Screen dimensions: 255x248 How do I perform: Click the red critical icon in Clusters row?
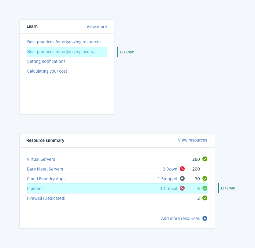click(182, 189)
